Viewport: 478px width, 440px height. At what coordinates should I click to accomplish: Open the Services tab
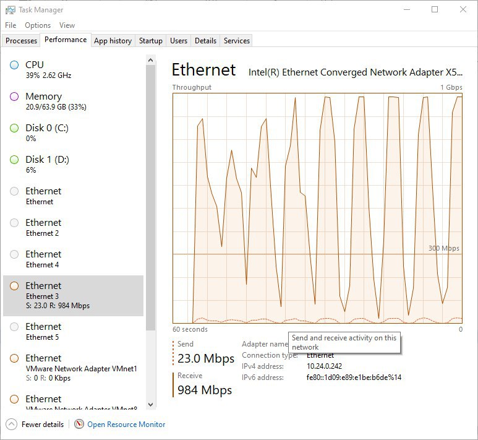(x=237, y=41)
